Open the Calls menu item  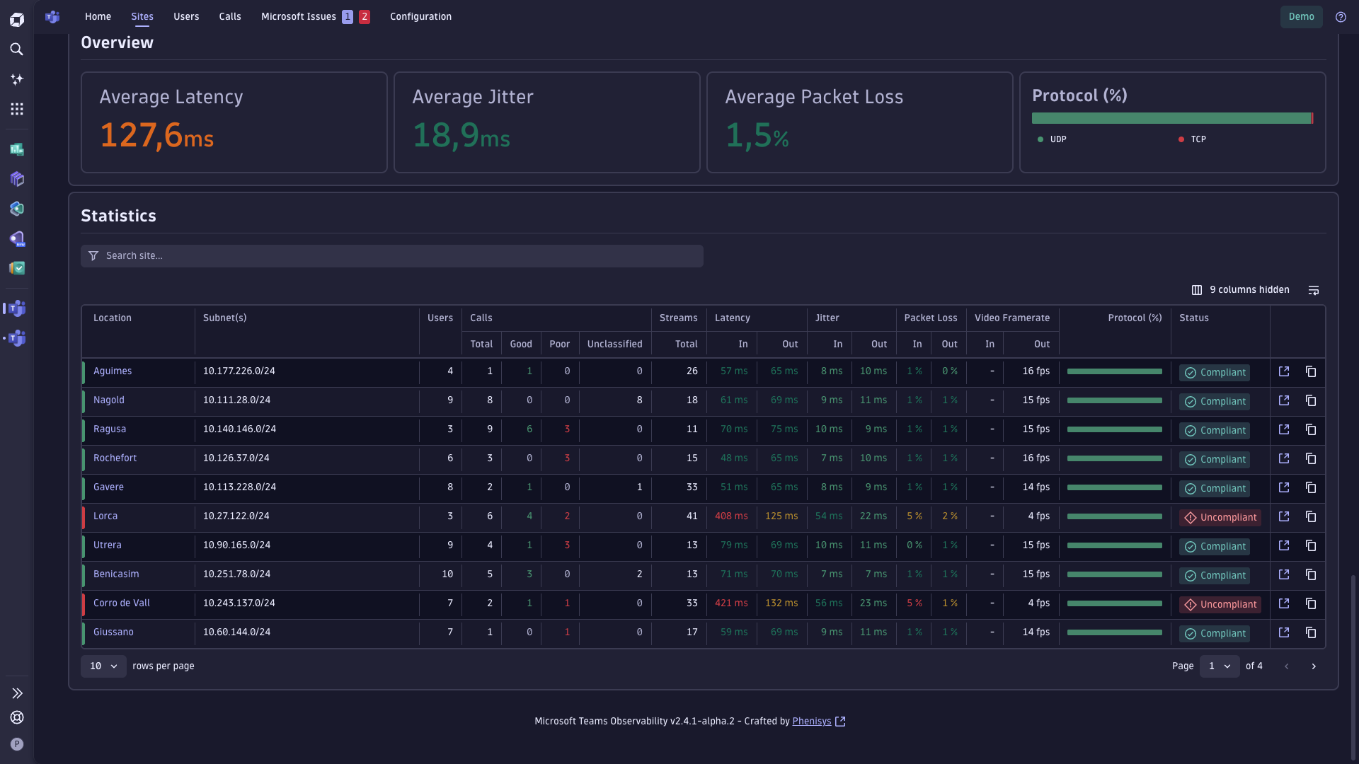(x=229, y=16)
